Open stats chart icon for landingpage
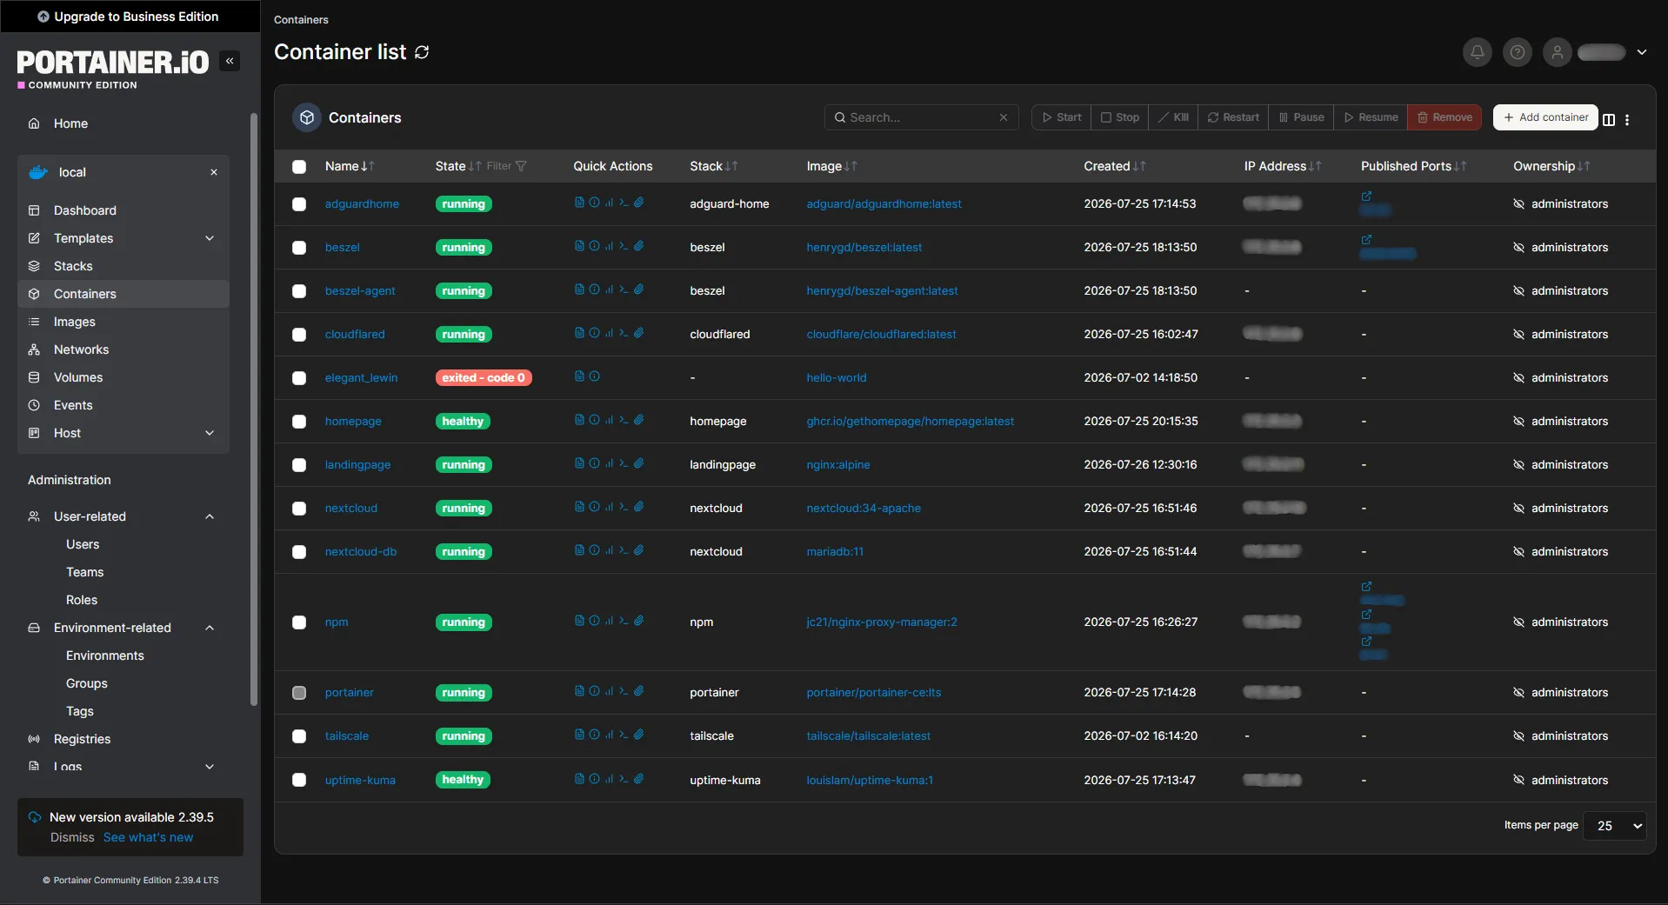This screenshot has width=1668, height=905. point(609,463)
